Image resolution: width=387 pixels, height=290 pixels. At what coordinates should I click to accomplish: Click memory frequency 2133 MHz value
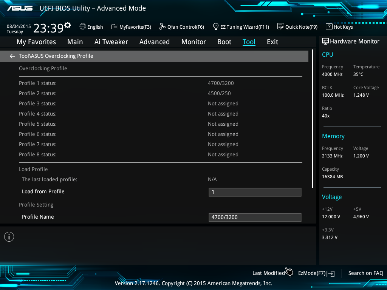332,156
